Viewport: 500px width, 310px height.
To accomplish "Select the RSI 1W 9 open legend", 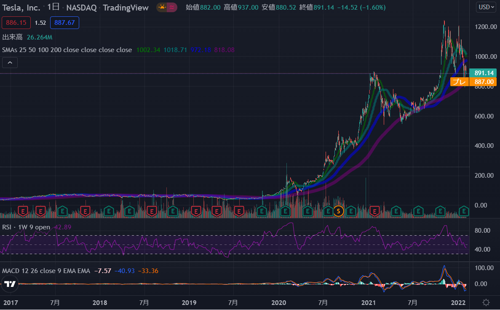I will [x=26, y=227].
